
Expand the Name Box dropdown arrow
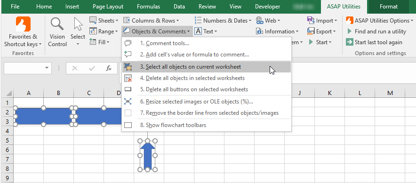coord(47,68)
